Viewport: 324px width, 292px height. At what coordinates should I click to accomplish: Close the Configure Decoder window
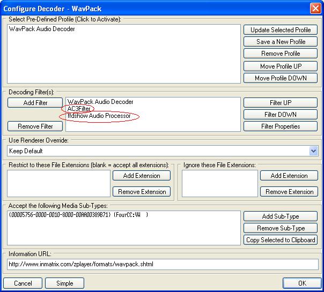coord(315,9)
